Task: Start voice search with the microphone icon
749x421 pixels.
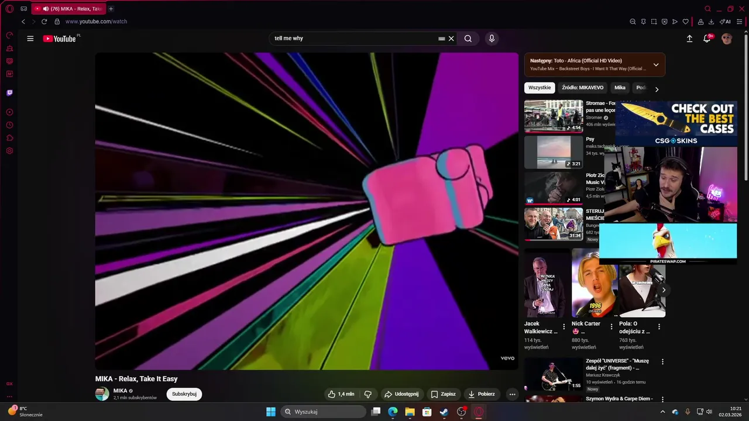Action: pos(492,39)
